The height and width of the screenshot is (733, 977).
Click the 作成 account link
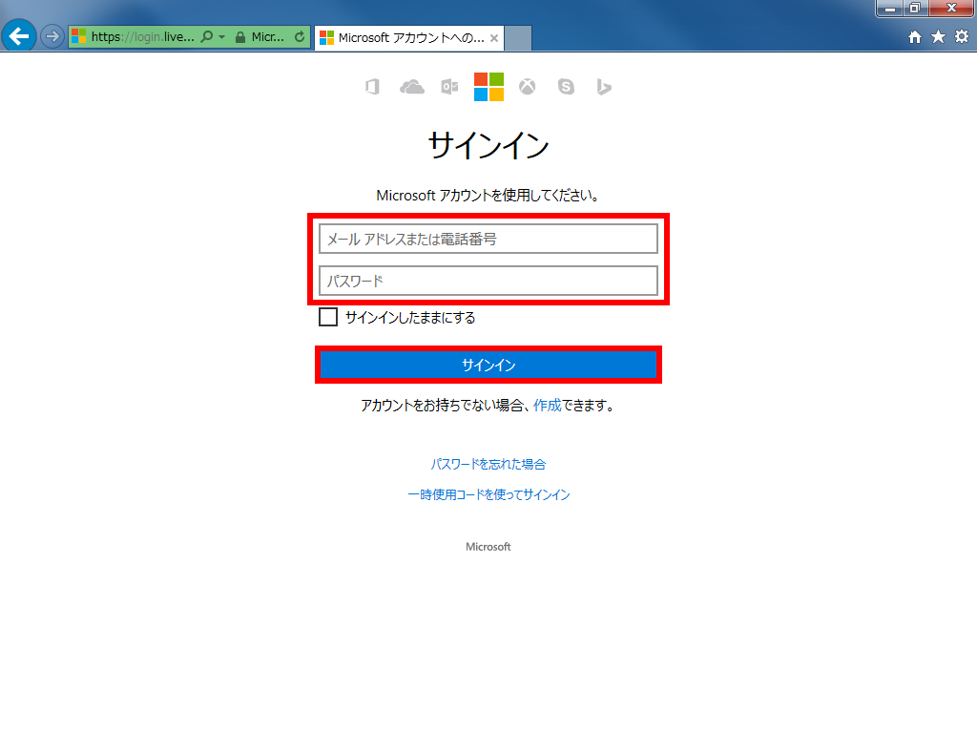[547, 405]
